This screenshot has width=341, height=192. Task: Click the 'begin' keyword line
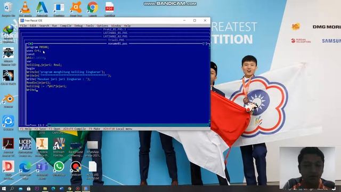[30, 68]
